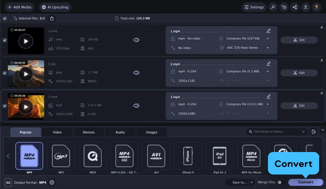The height and width of the screenshot is (189, 326).
Task: Click the share icon in top toolbar
Action: coord(295,7)
